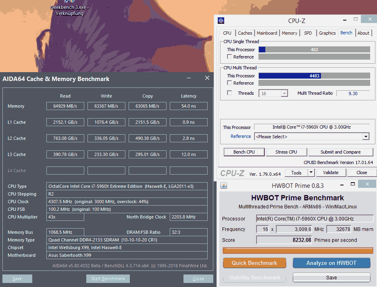The image size is (377, 287).
Task: Click the CPU Clock value 4307.5 MHz
Action: click(x=127, y=202)
